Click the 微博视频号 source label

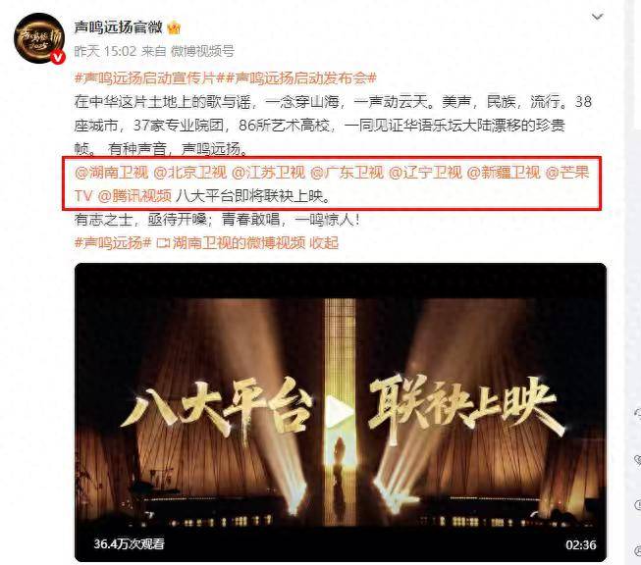click(x=202, y=51)
